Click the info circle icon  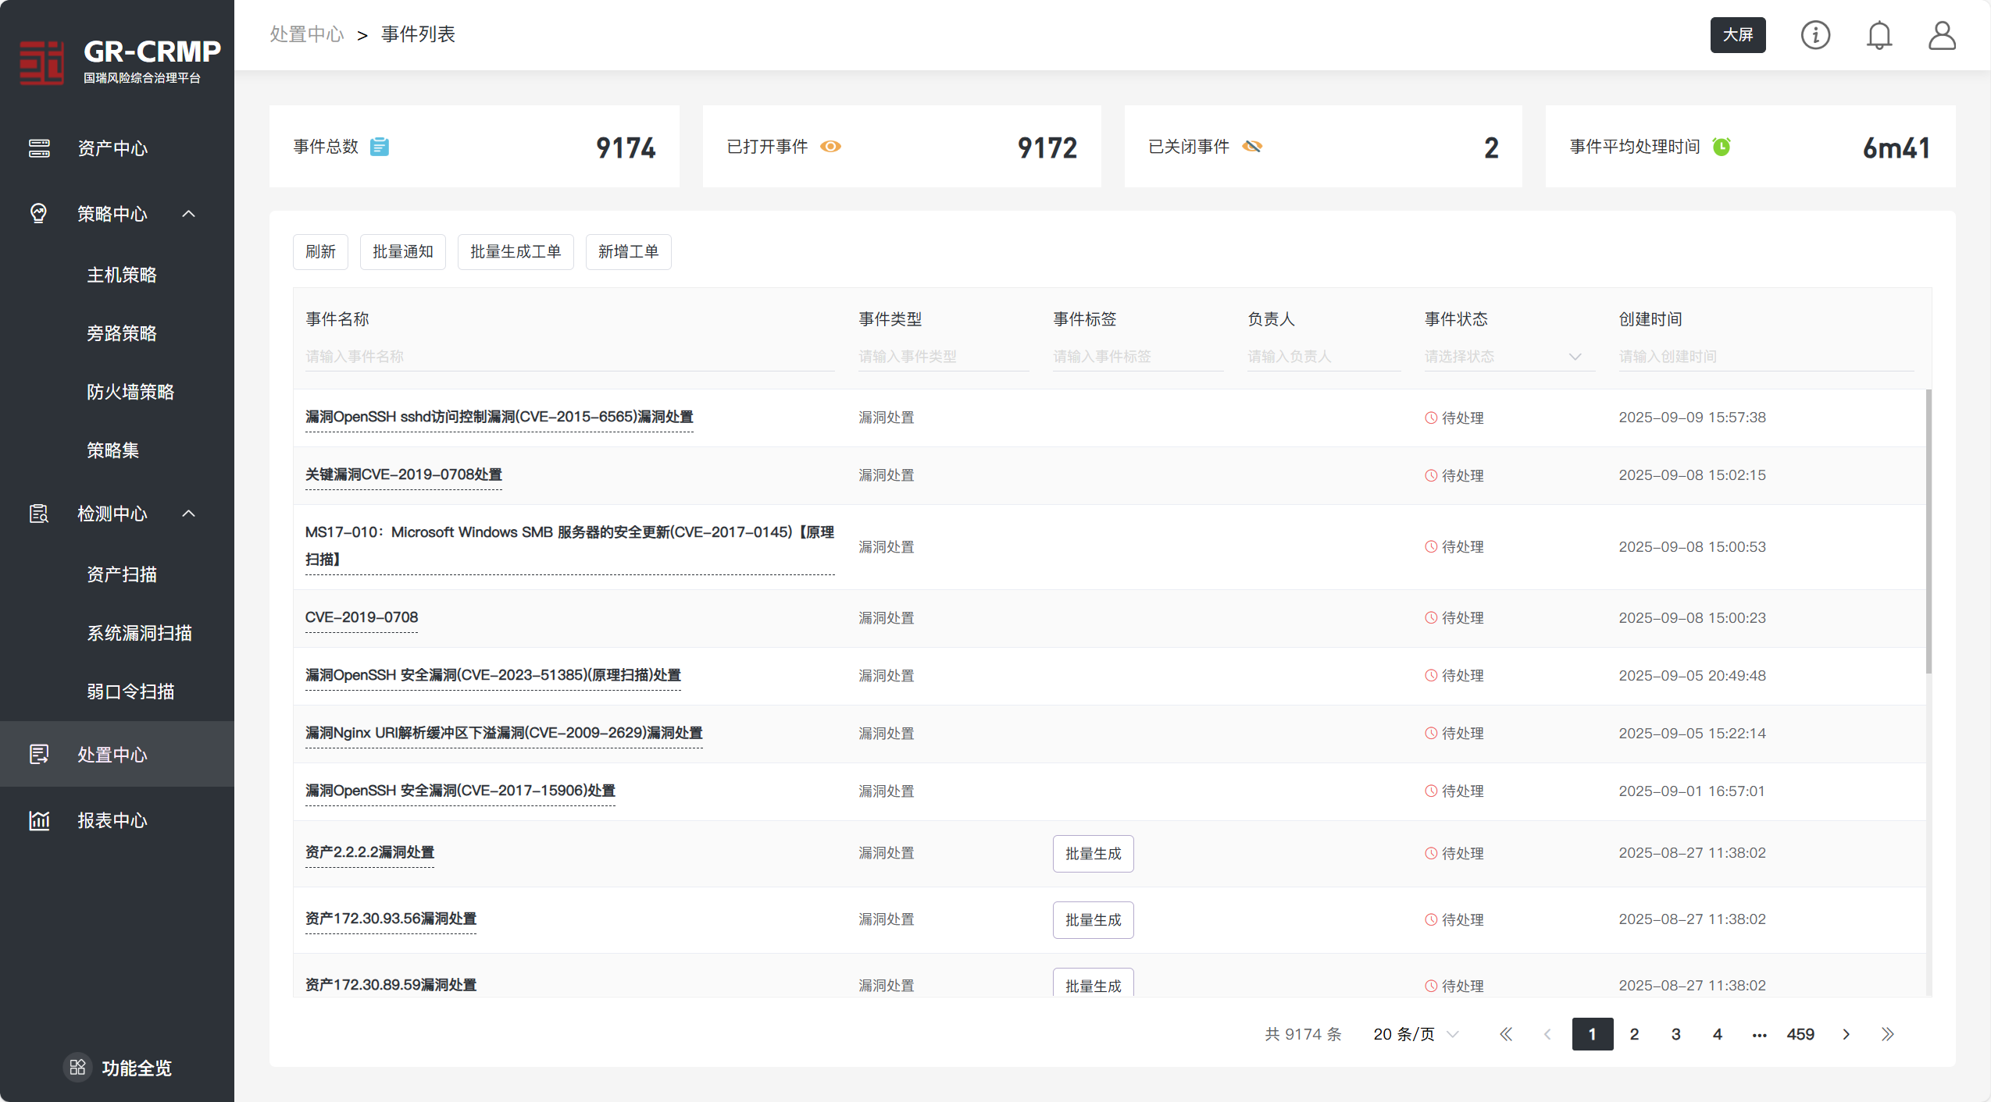point(1814,35)
